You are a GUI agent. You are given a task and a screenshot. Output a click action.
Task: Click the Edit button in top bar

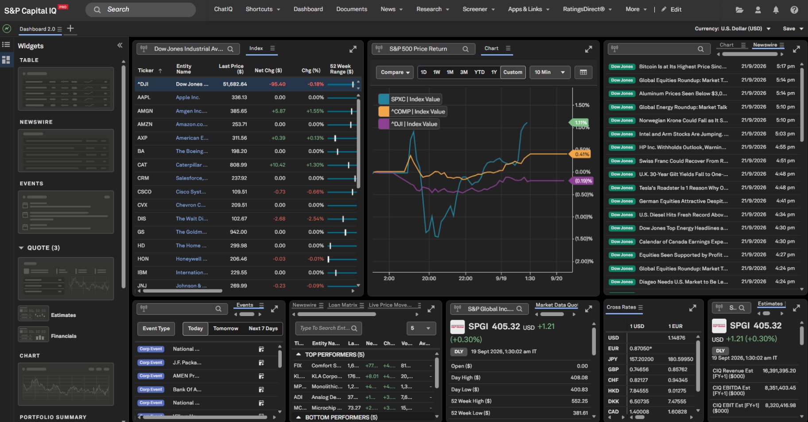click(672, 9)
